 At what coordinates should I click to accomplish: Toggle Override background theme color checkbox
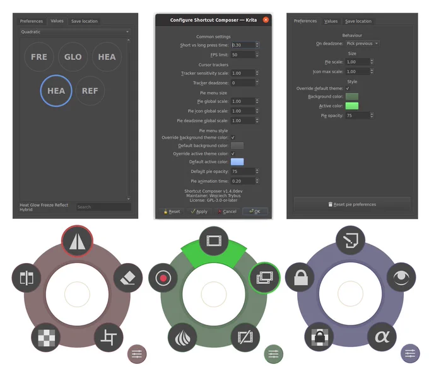pos(233,138)
